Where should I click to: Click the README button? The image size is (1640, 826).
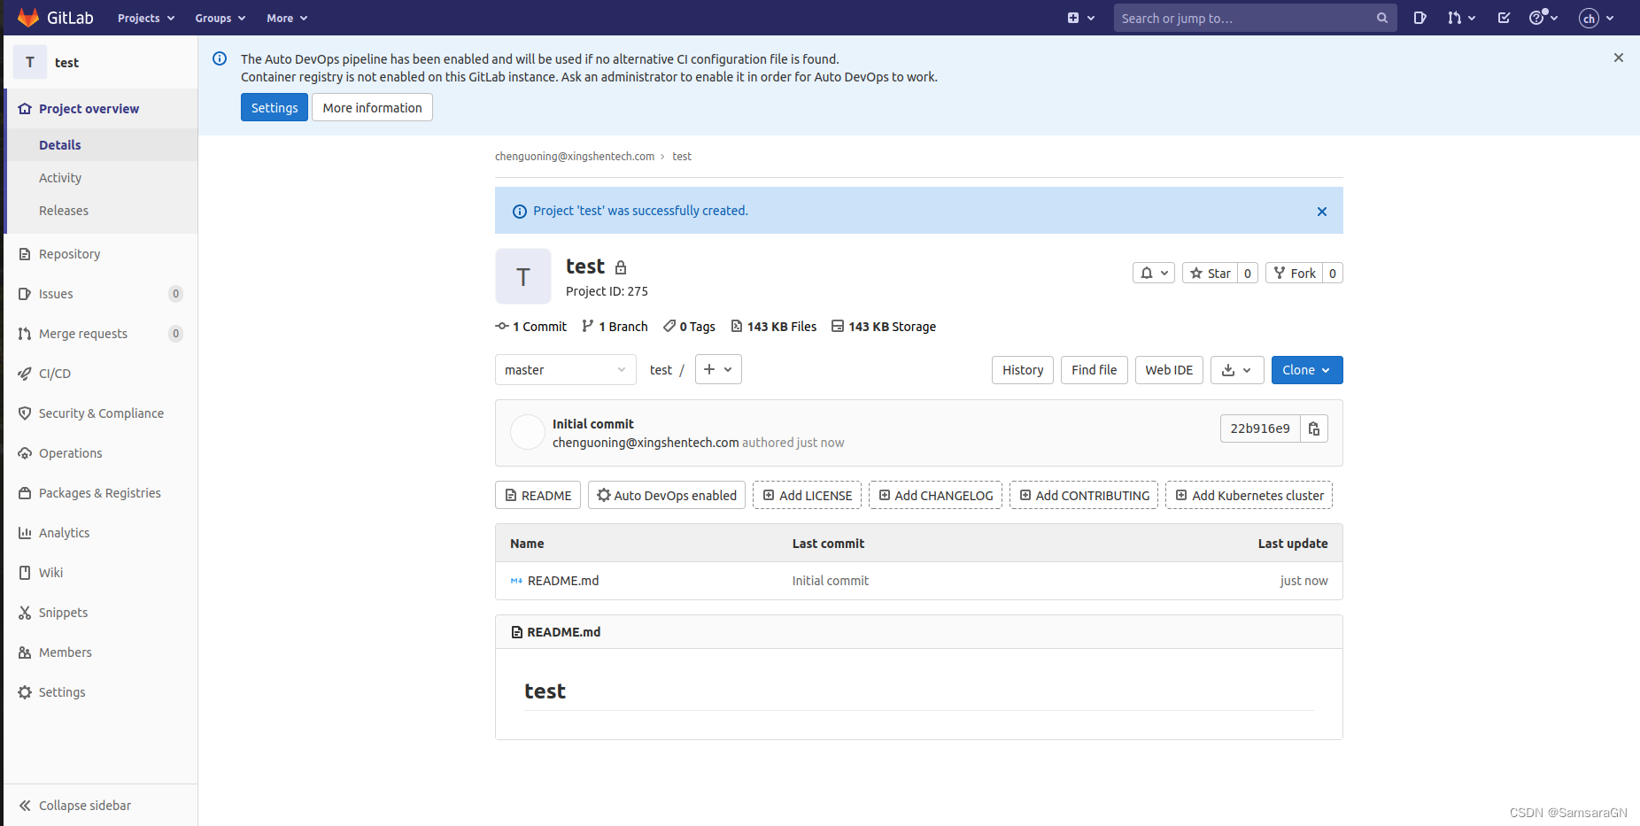(x=538, y=495)
